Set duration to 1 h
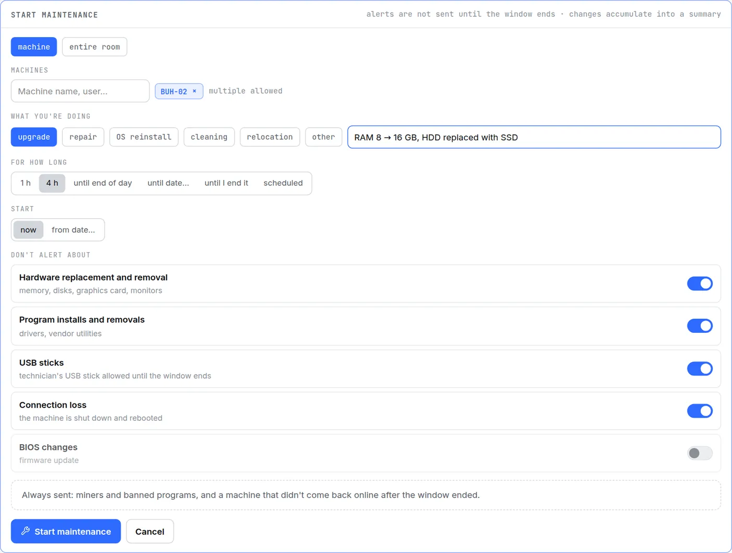This screenshot has height=553, width=732. 26,183
